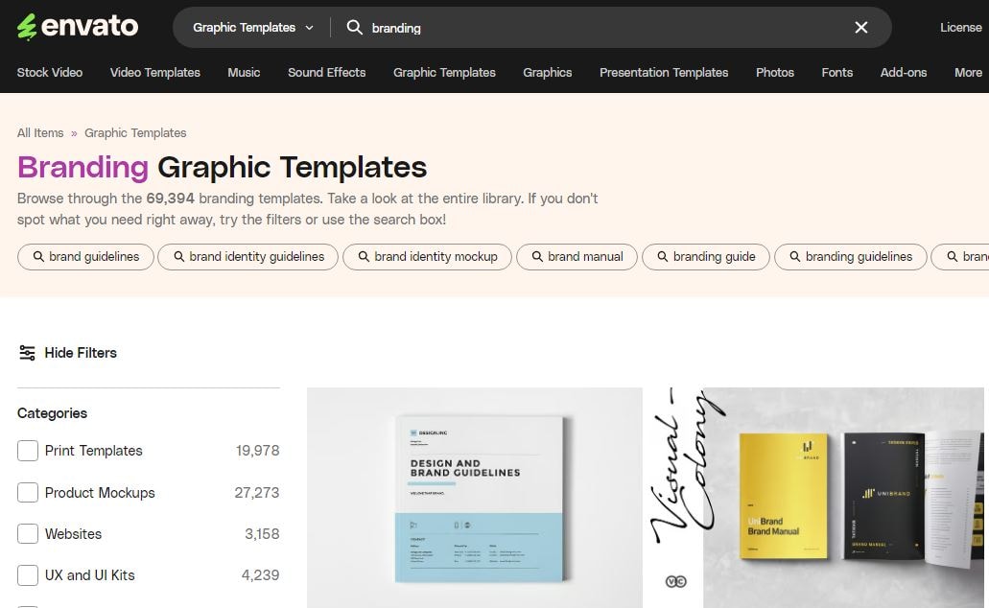
Task: Enable the UX and UI Kits checkbox
Action: pyautogui.click(x=28, y=575)
